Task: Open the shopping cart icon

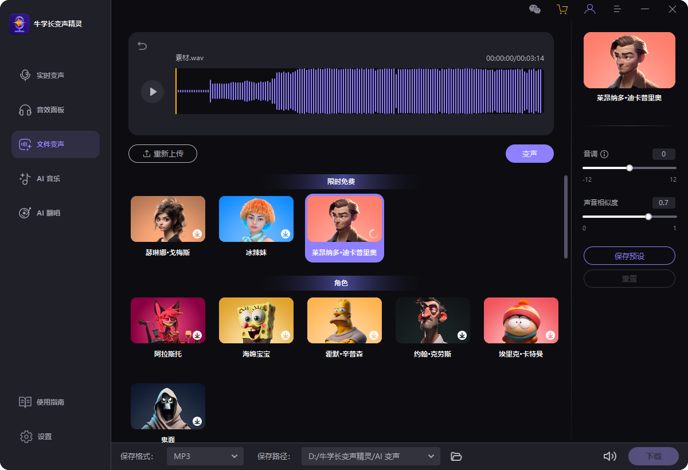Action: tap(562, 9)
